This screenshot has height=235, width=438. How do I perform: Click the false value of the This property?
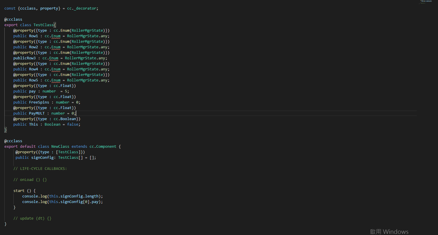73,124
